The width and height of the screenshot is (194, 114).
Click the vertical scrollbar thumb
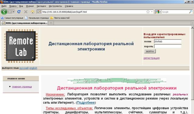[x=192, y=64]
